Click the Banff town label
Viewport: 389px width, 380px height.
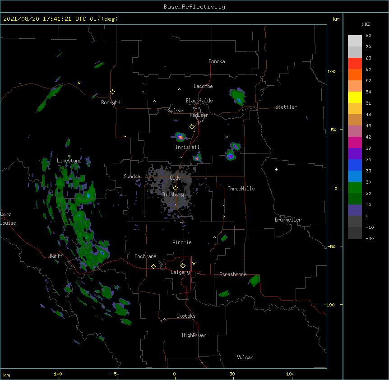point(56,256)
